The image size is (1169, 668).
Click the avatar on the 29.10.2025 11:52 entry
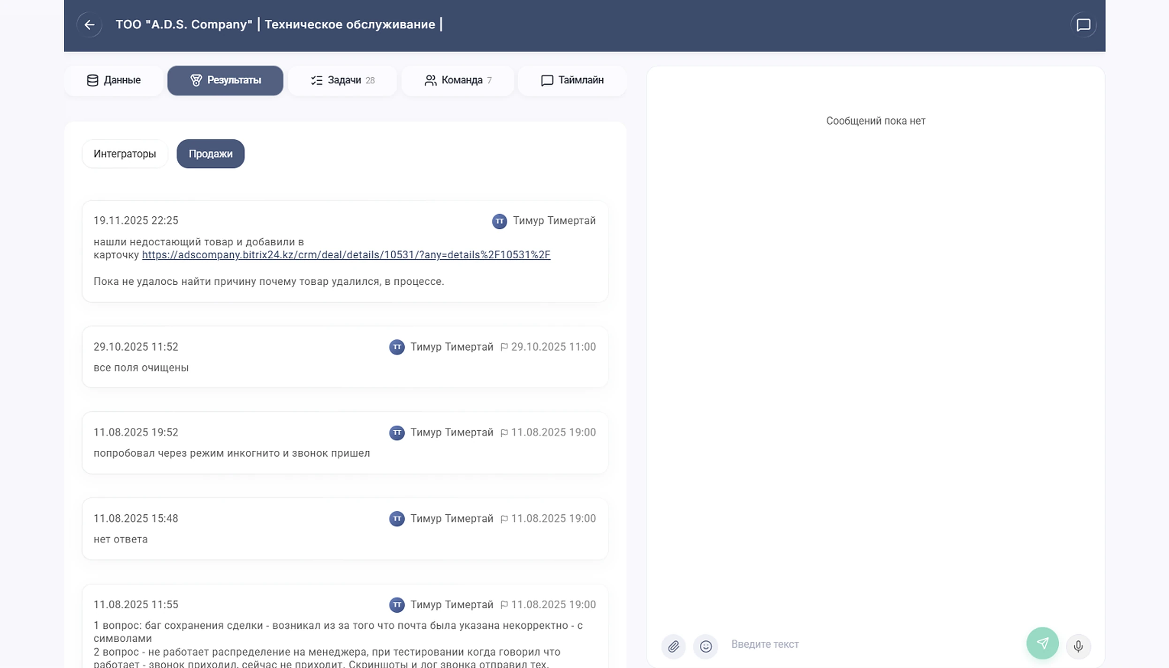[397, 347]
